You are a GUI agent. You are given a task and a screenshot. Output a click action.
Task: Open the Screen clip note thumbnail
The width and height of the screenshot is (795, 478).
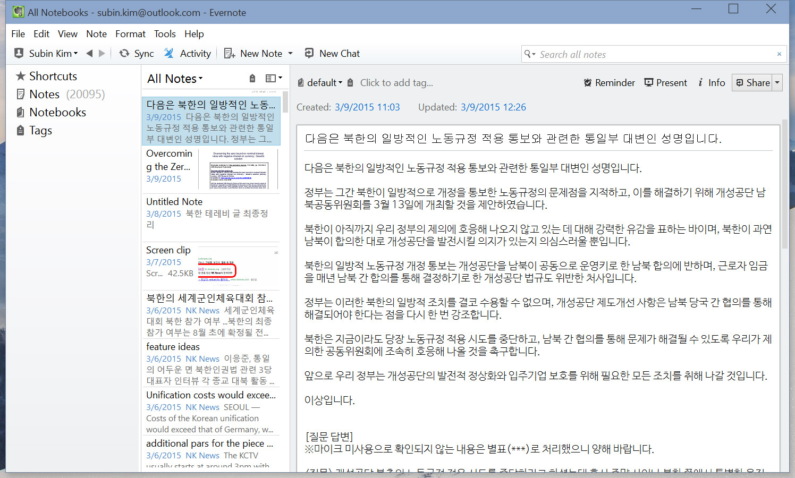point(238,268)
